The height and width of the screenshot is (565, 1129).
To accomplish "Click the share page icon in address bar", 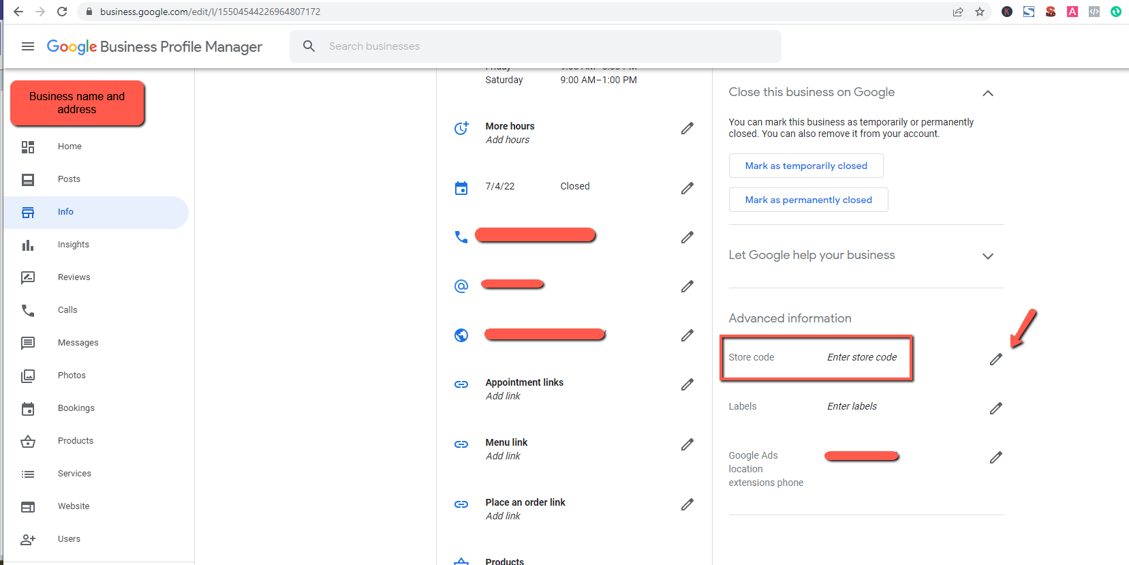I will (x=958, y=12).
